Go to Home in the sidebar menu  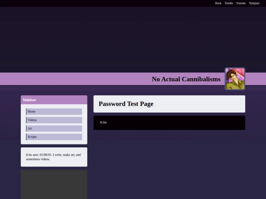[x=54, y=112]
